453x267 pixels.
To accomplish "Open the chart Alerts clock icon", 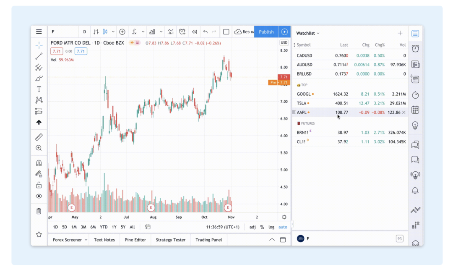I will coord(182,31).
